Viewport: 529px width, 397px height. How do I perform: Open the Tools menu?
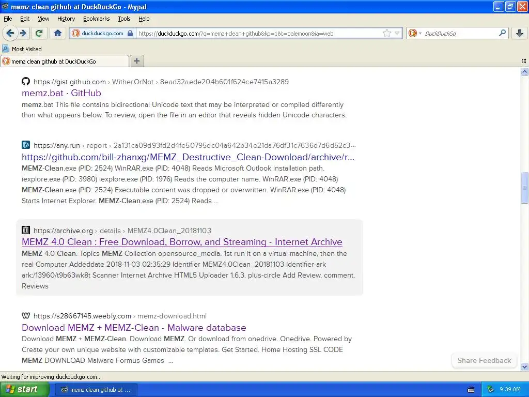point(124,19)
